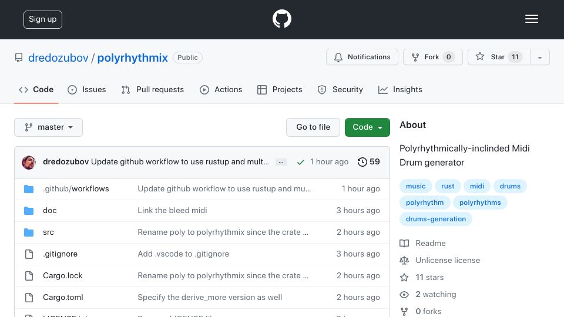Open the Readme link

point(422,243)
